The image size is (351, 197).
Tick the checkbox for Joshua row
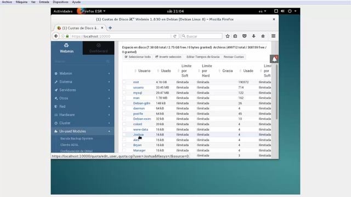coord(124,135)
